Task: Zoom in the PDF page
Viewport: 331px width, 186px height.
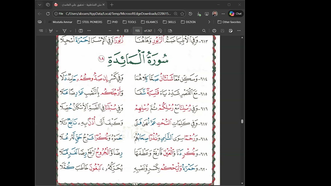Action: tap(118, 31)
